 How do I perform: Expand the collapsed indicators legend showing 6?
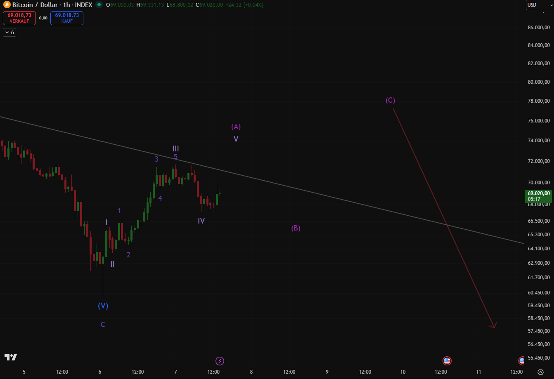(x=9, y=33)
